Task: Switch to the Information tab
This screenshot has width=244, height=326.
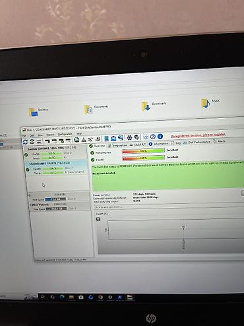Action: click(158, 144)
